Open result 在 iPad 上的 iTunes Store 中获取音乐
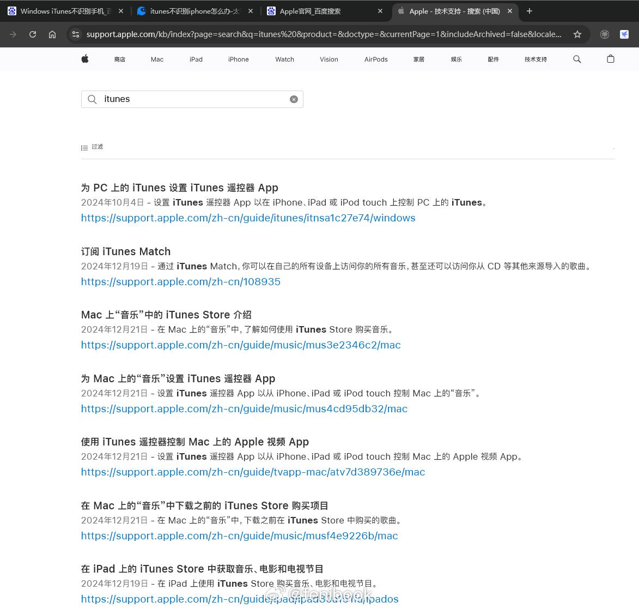639x608 pixels. pos(202,569)
